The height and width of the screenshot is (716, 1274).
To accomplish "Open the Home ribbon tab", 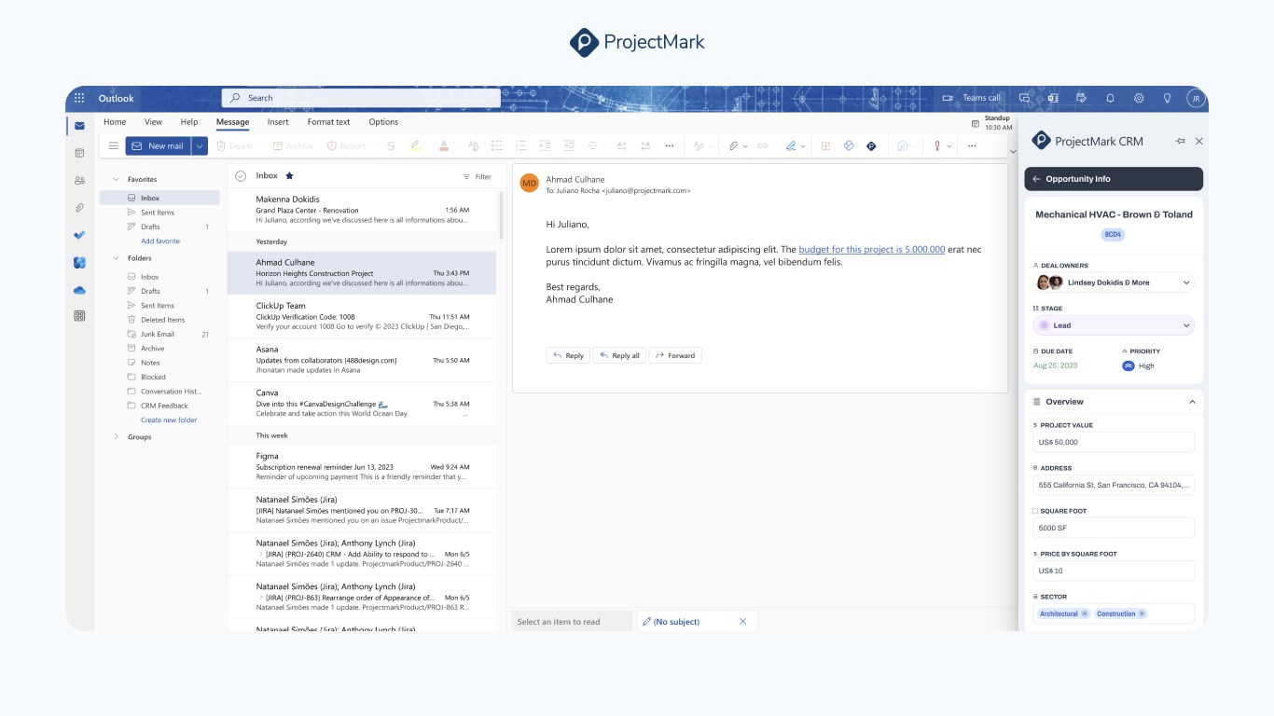I will click(115, 122).
